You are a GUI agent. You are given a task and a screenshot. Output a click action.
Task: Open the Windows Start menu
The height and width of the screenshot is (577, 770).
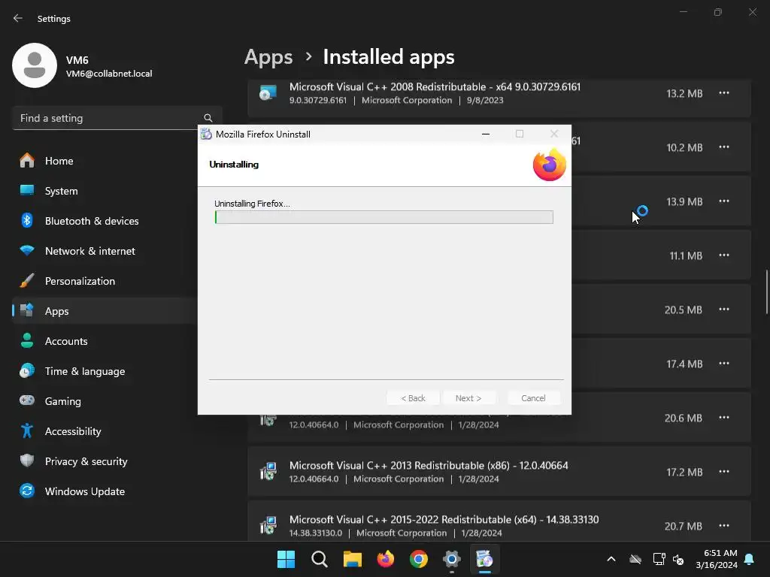(286, 559)
